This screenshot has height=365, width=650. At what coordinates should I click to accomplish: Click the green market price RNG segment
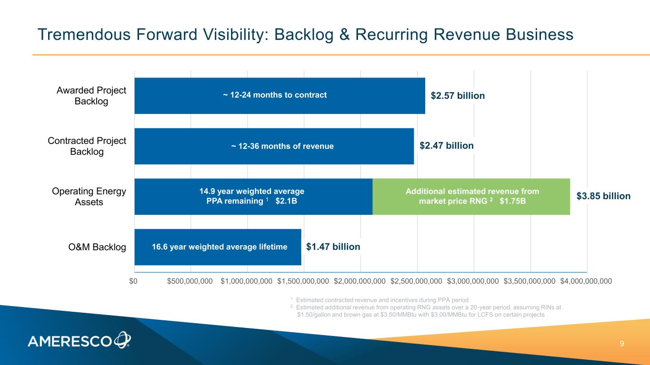point(471,196)
